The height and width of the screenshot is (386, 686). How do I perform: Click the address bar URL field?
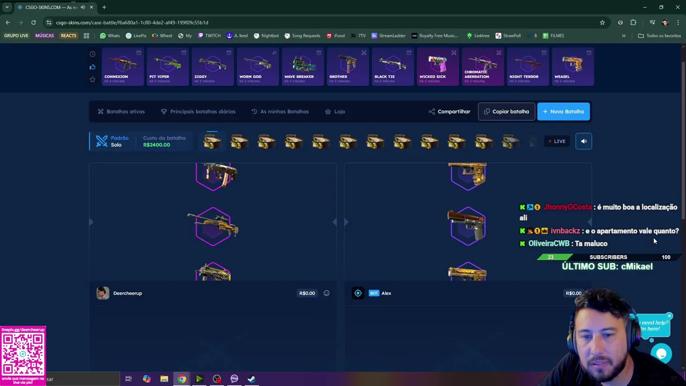tap(322, 23)
